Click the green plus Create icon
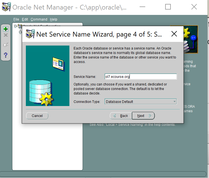The width and height of the screenshot is (209, 178). coord(6,29)
